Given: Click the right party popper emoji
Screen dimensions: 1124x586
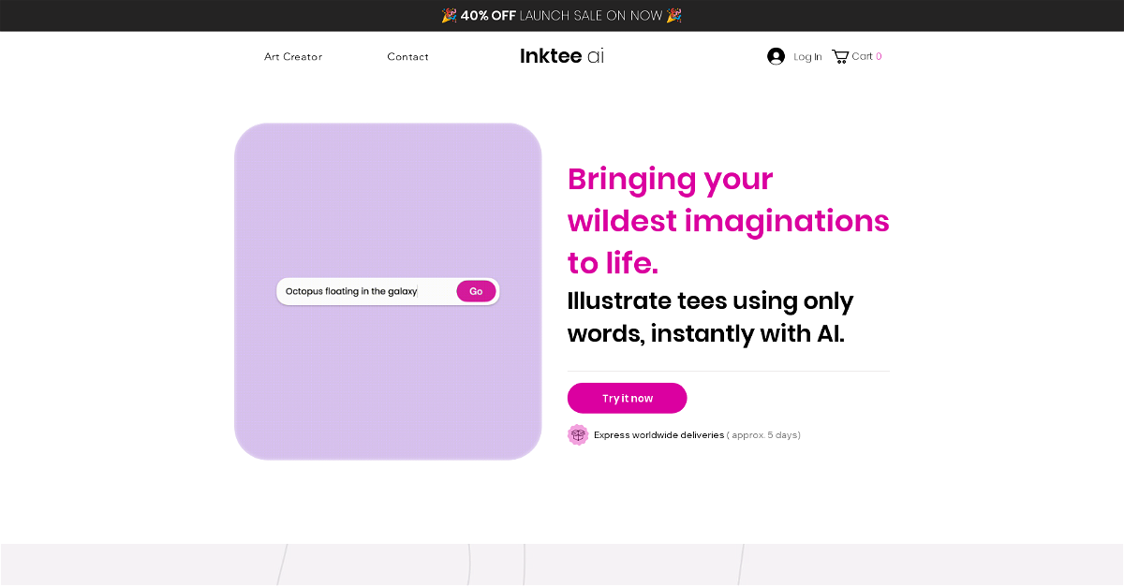Looking at the screenshot, I should pyautogui.click(x=673, y=16).
